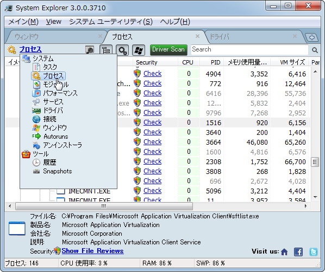Sort by the メモリ使用量 column header
Image resolution: width=325 pixels, height=272 pixels.
[x=247, y=62]
